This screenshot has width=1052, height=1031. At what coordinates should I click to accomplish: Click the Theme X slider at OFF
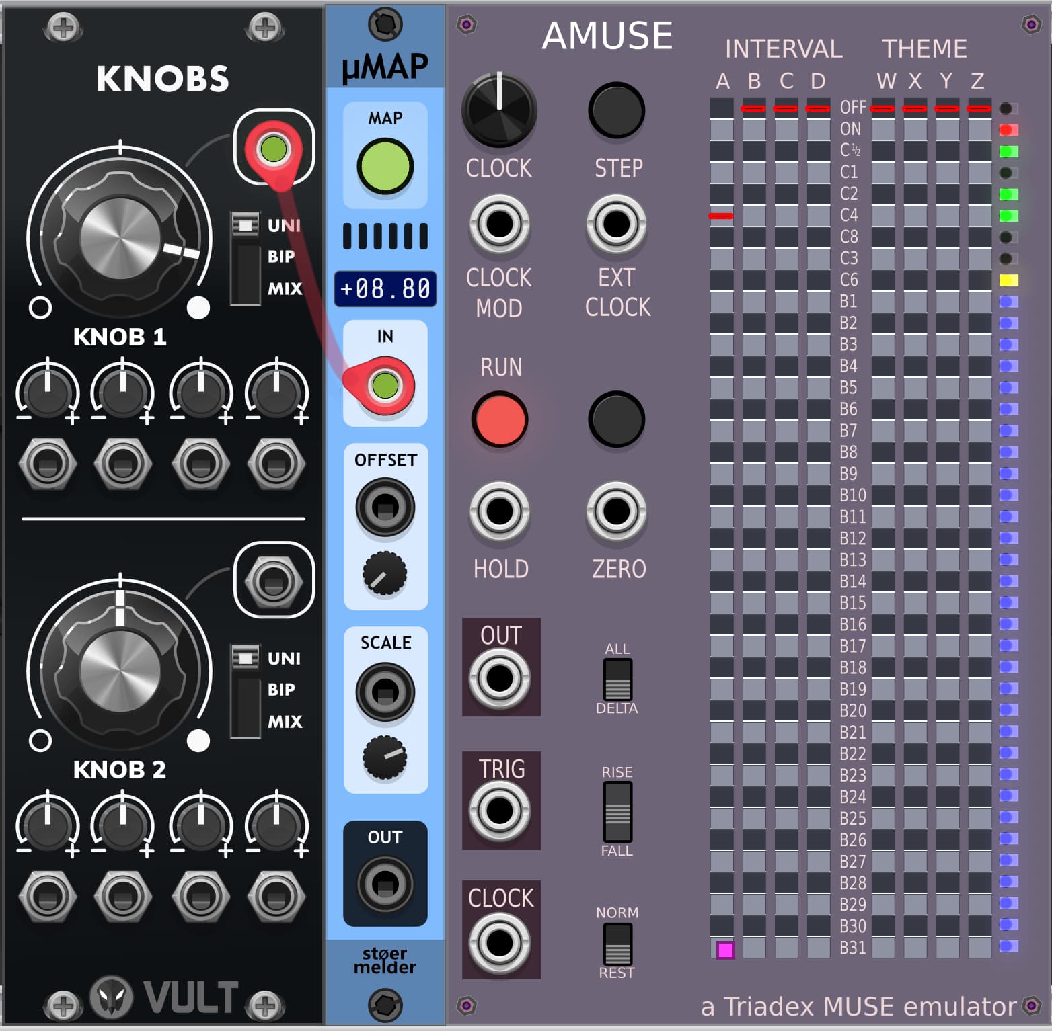pos(915,108)
